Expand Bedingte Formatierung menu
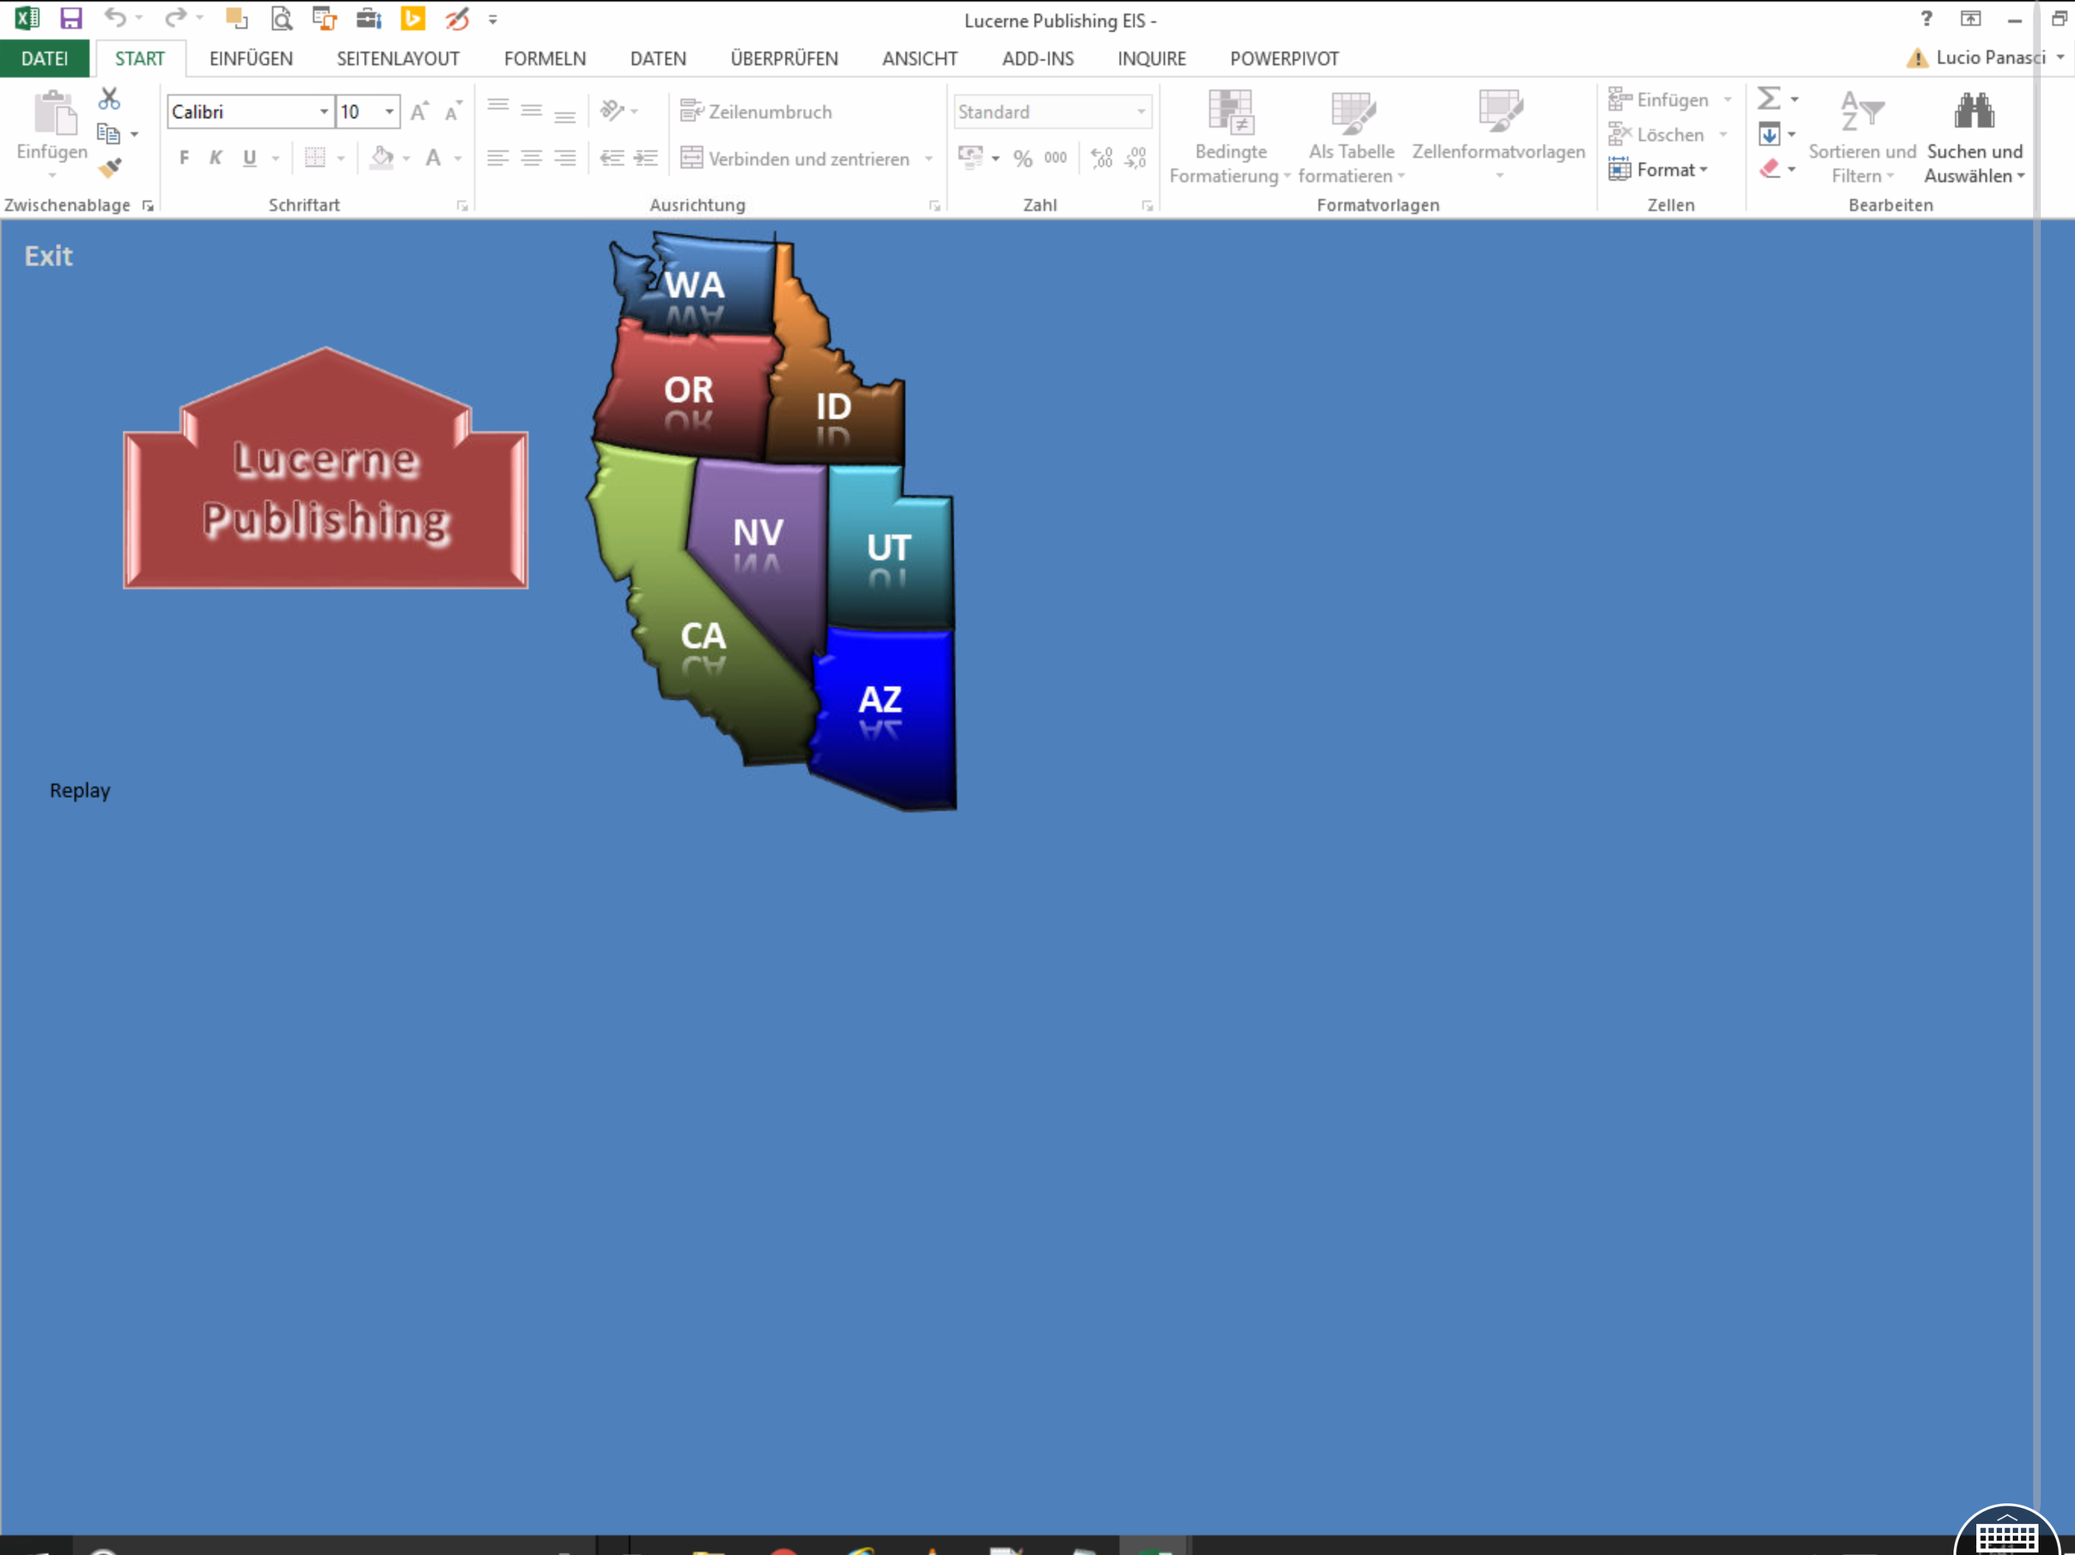 [x=1230, y=138]
